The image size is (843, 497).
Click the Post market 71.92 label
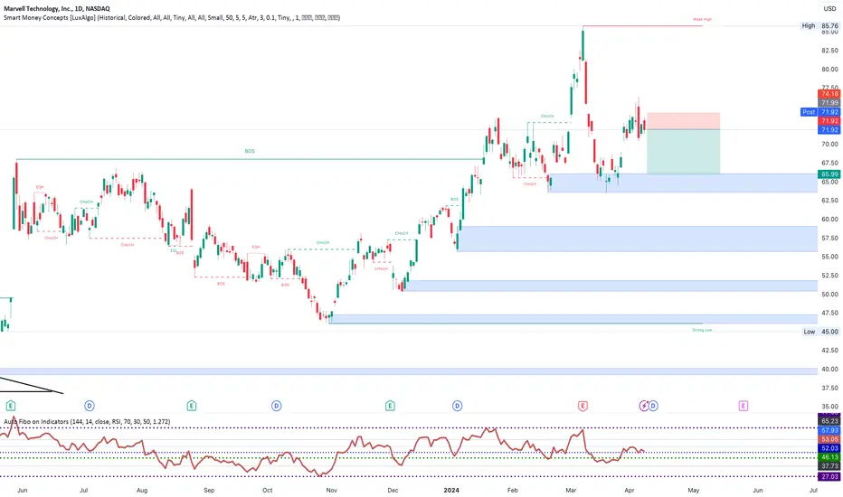click(x=820, y=112)
